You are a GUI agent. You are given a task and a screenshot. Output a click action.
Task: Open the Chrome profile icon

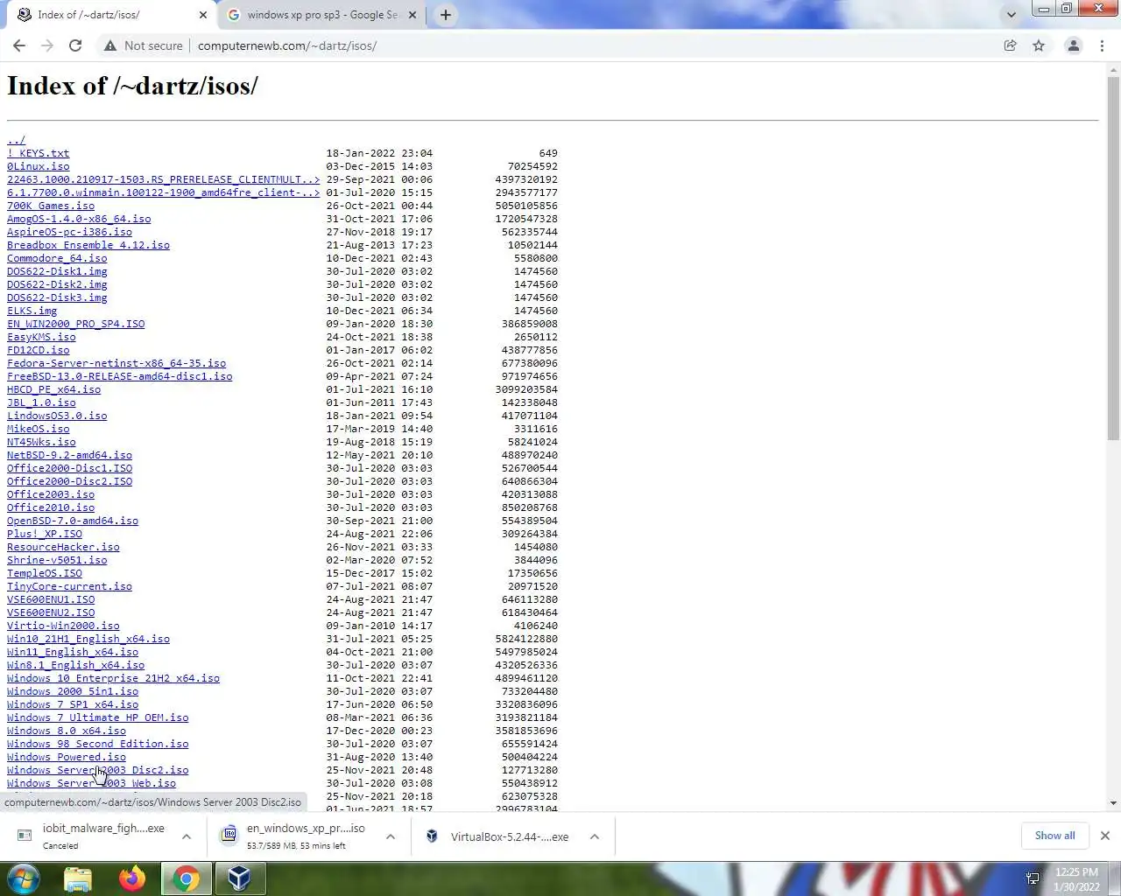[x=1073, y=45]
